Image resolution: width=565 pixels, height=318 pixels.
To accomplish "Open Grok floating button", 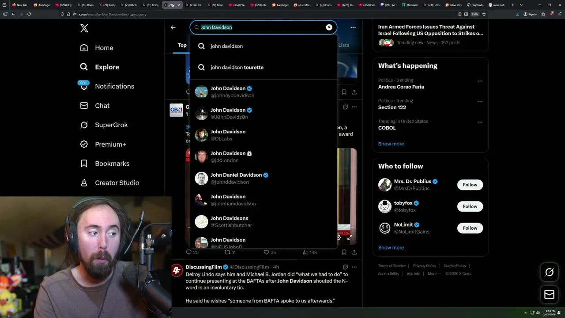I will [x=549, y=273].
